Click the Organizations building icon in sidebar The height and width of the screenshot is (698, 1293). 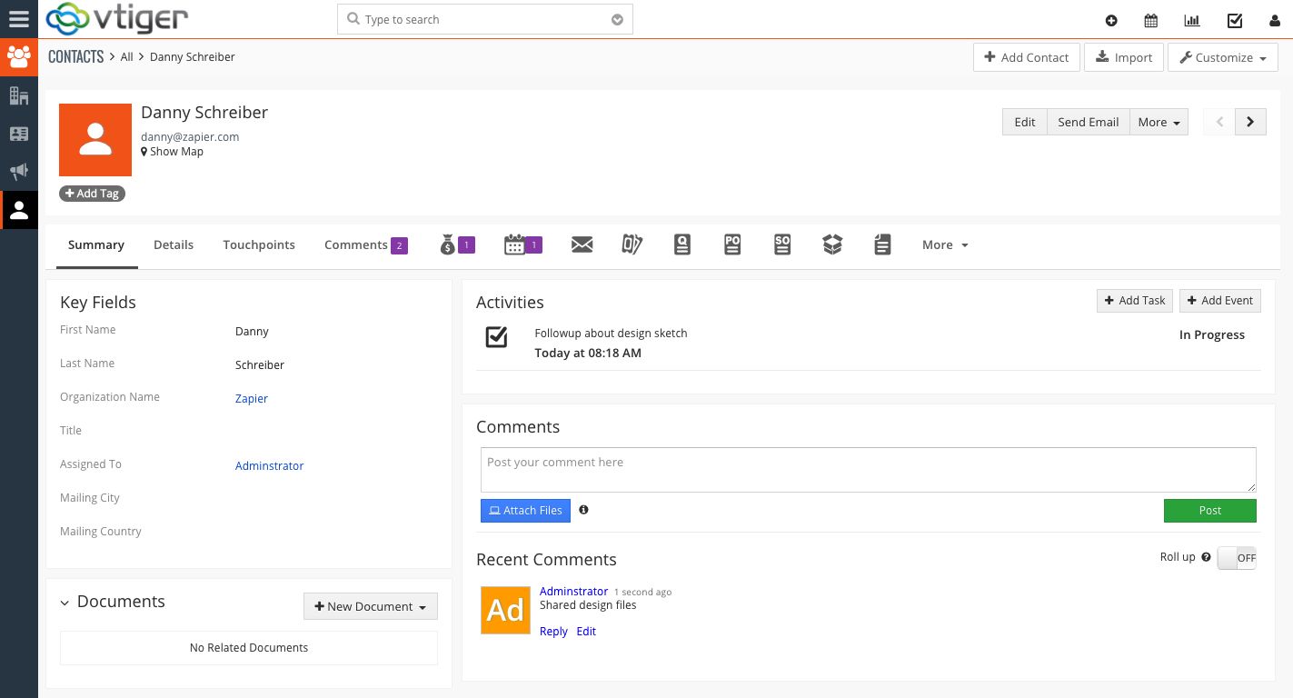[19, 95]
